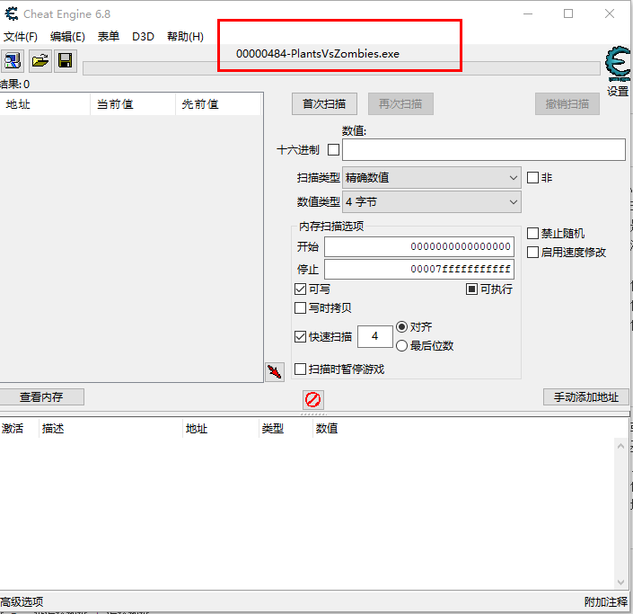Click the 激活 column header
The width and height of the screenshot is (633, 614).
19,429
